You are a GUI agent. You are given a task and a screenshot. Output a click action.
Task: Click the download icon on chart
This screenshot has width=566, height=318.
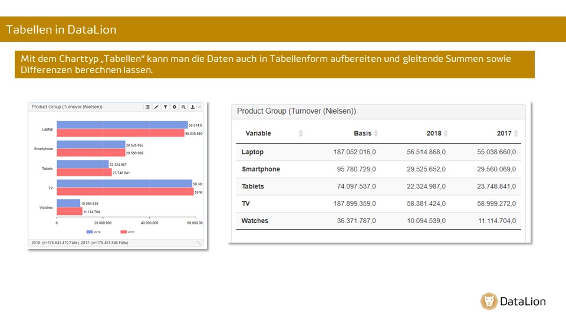click(192, 107)
